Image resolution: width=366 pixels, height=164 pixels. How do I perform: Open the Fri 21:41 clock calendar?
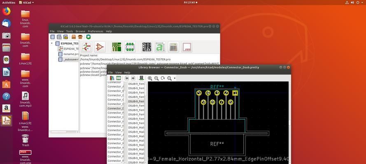point(190,2)
